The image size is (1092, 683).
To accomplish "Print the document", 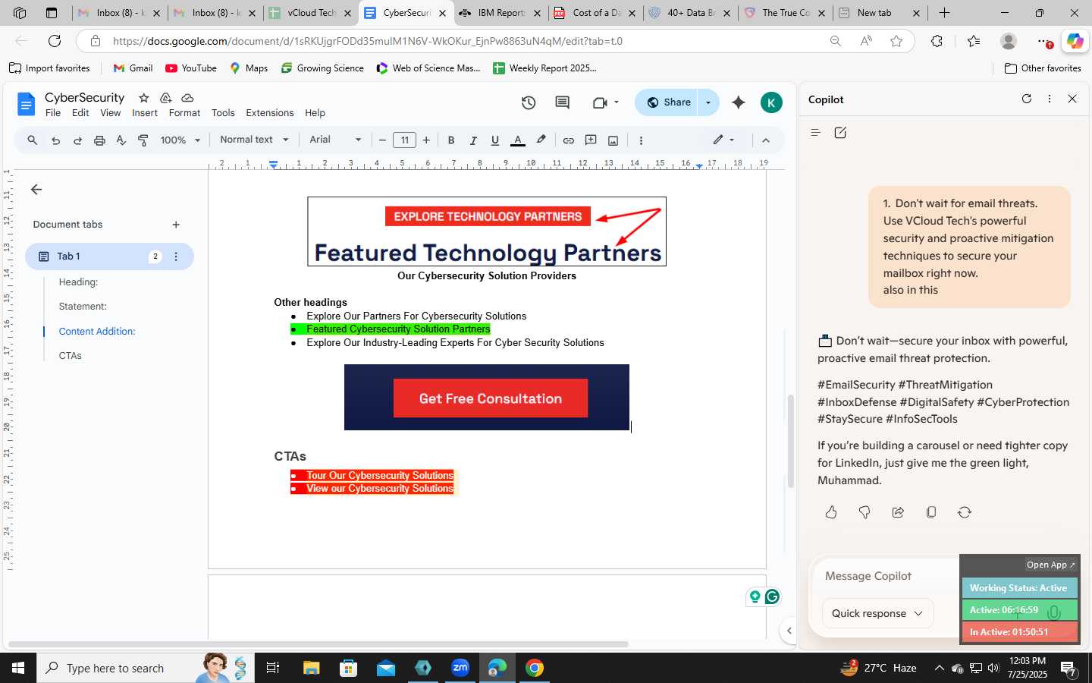I will (99, 140).
